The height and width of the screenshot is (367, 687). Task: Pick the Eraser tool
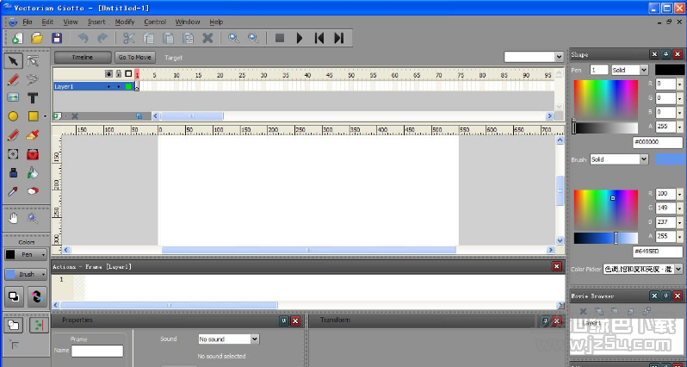click(33, 191)
